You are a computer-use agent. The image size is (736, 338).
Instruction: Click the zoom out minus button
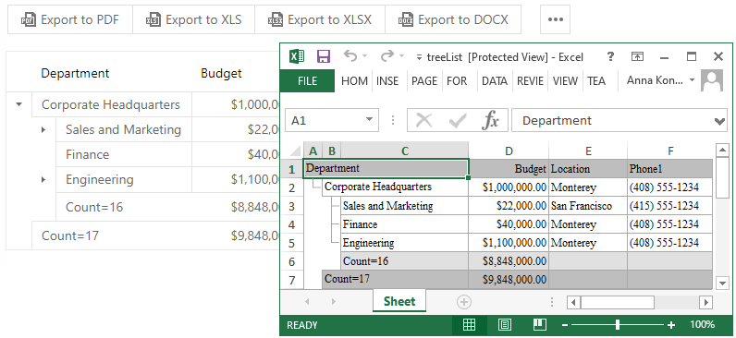(x=565, y=325)
